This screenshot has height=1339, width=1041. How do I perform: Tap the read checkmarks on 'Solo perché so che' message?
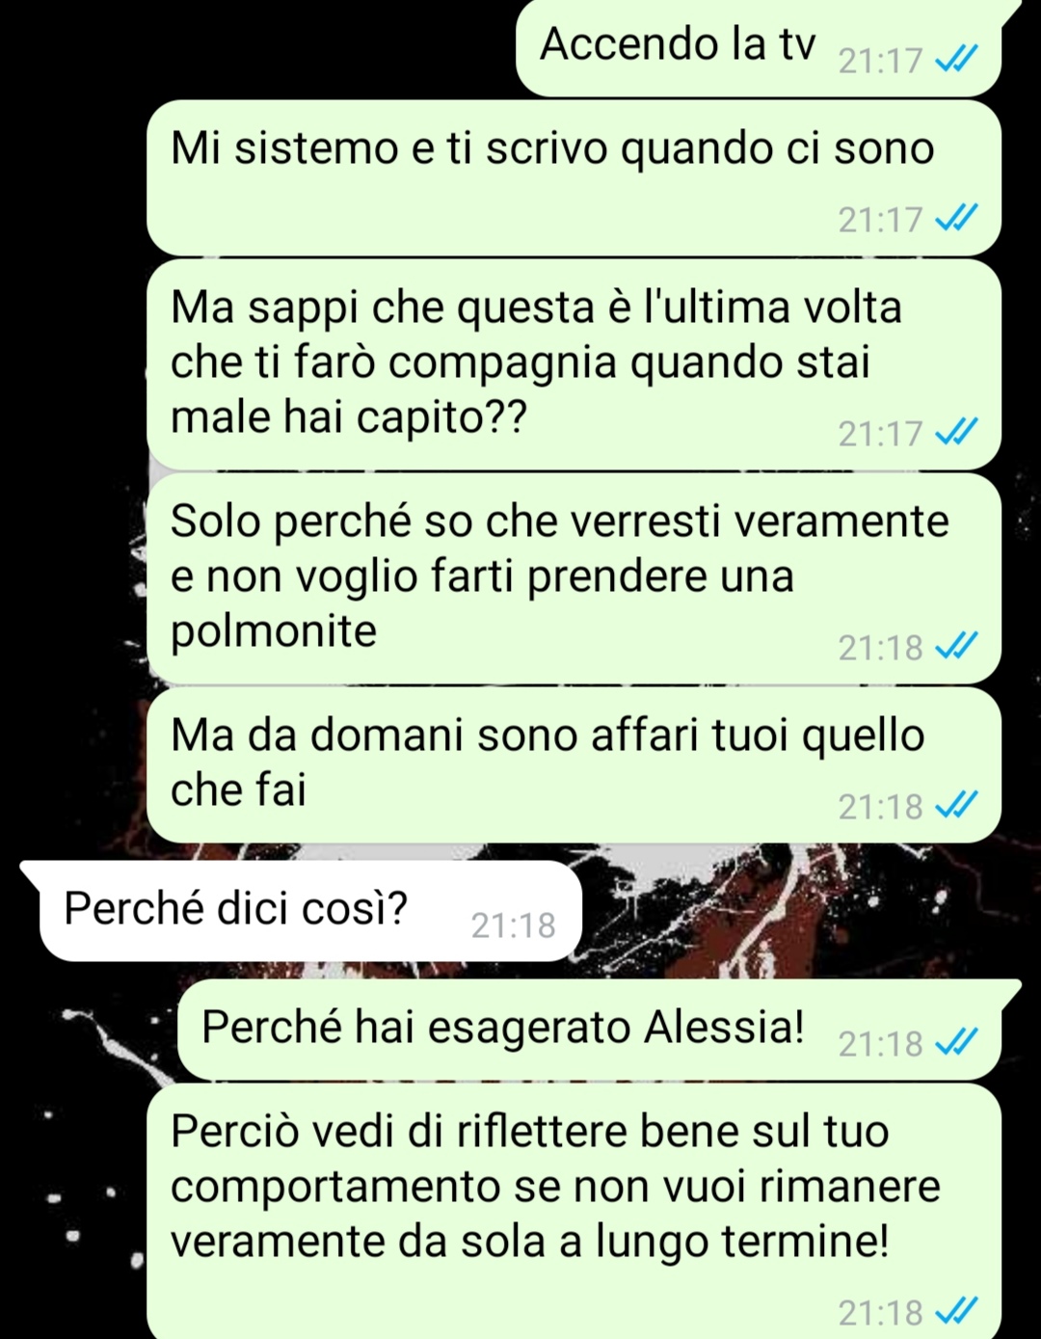pos(957,647)
